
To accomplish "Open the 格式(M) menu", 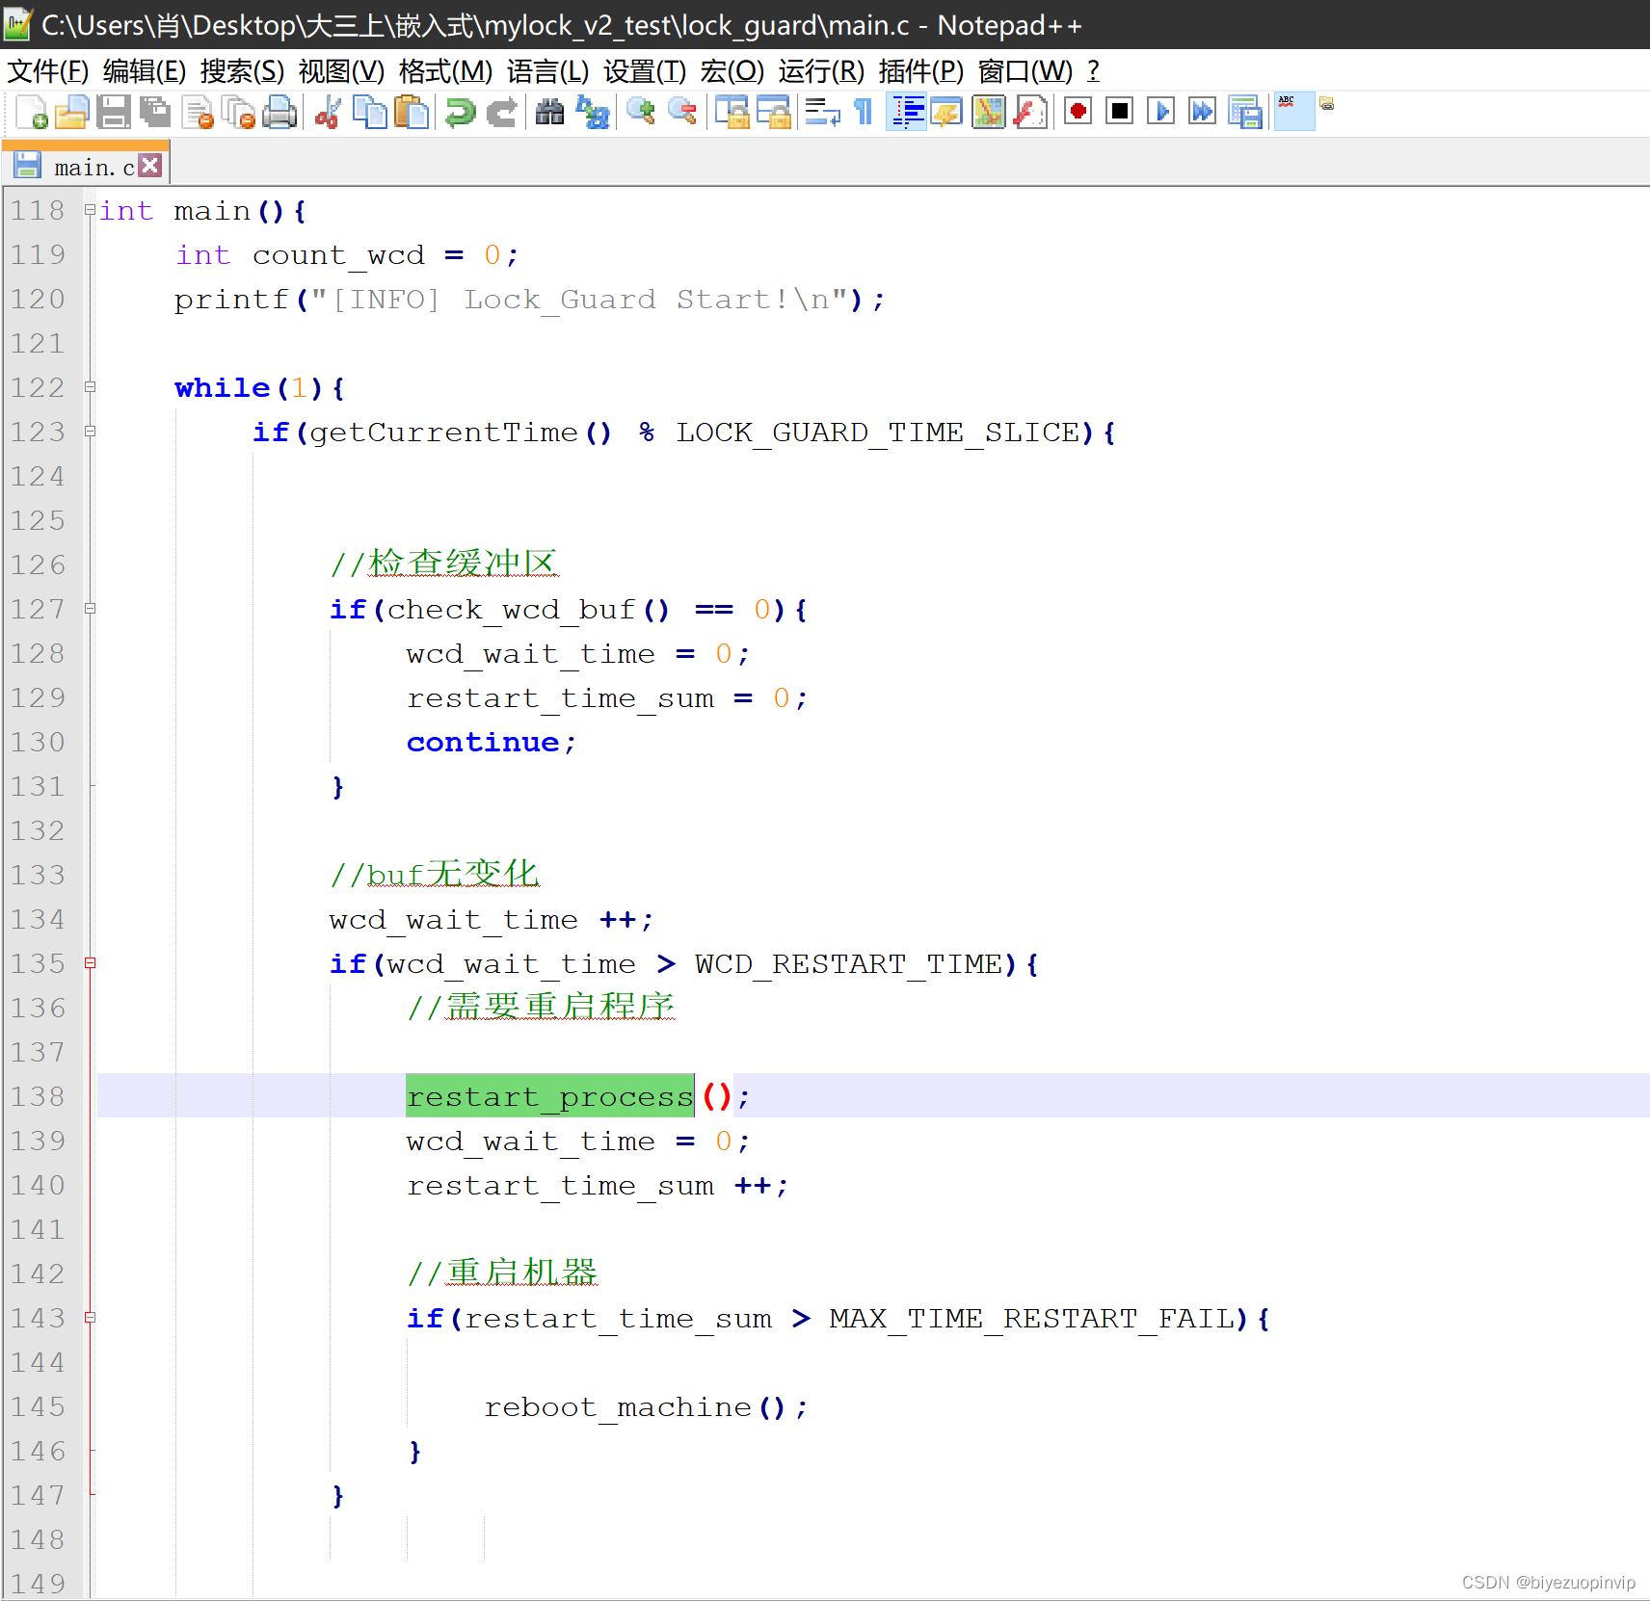I will point(445,71).
